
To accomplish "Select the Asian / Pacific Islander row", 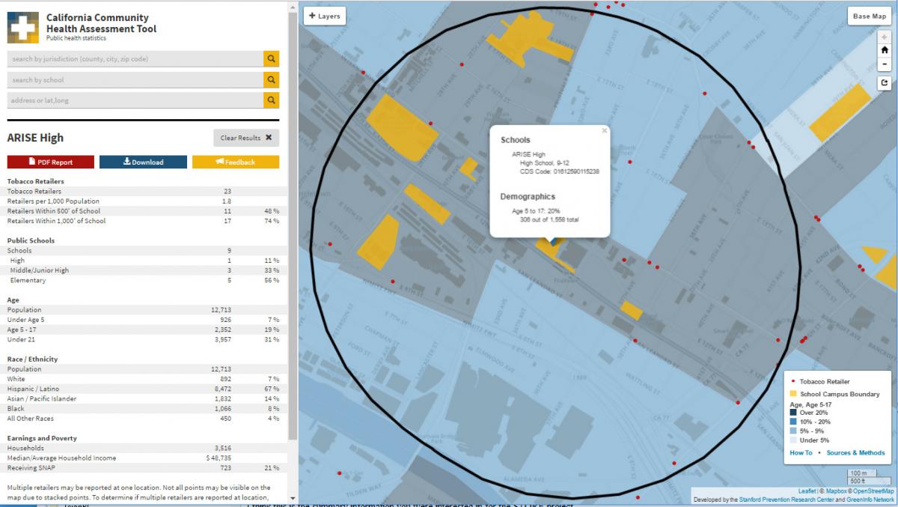I will click(143, 398).
